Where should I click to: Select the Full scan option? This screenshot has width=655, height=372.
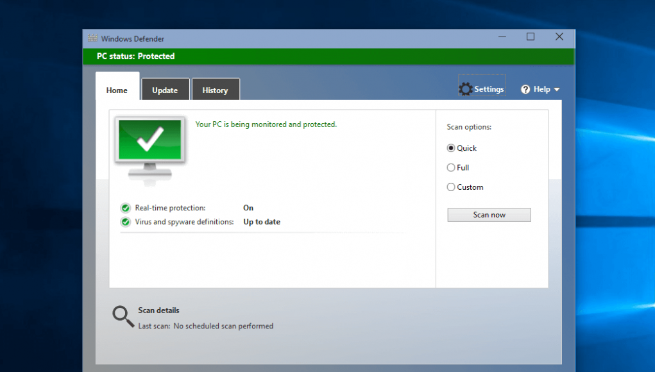[451, 167]
